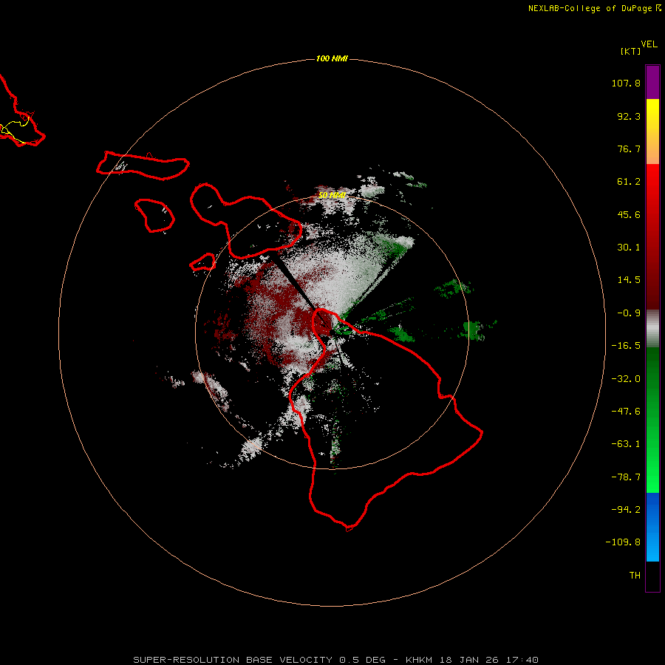Click the -63.1 velocity scale value
Viewport: 665px width, 665px height.
pos(626,444)
